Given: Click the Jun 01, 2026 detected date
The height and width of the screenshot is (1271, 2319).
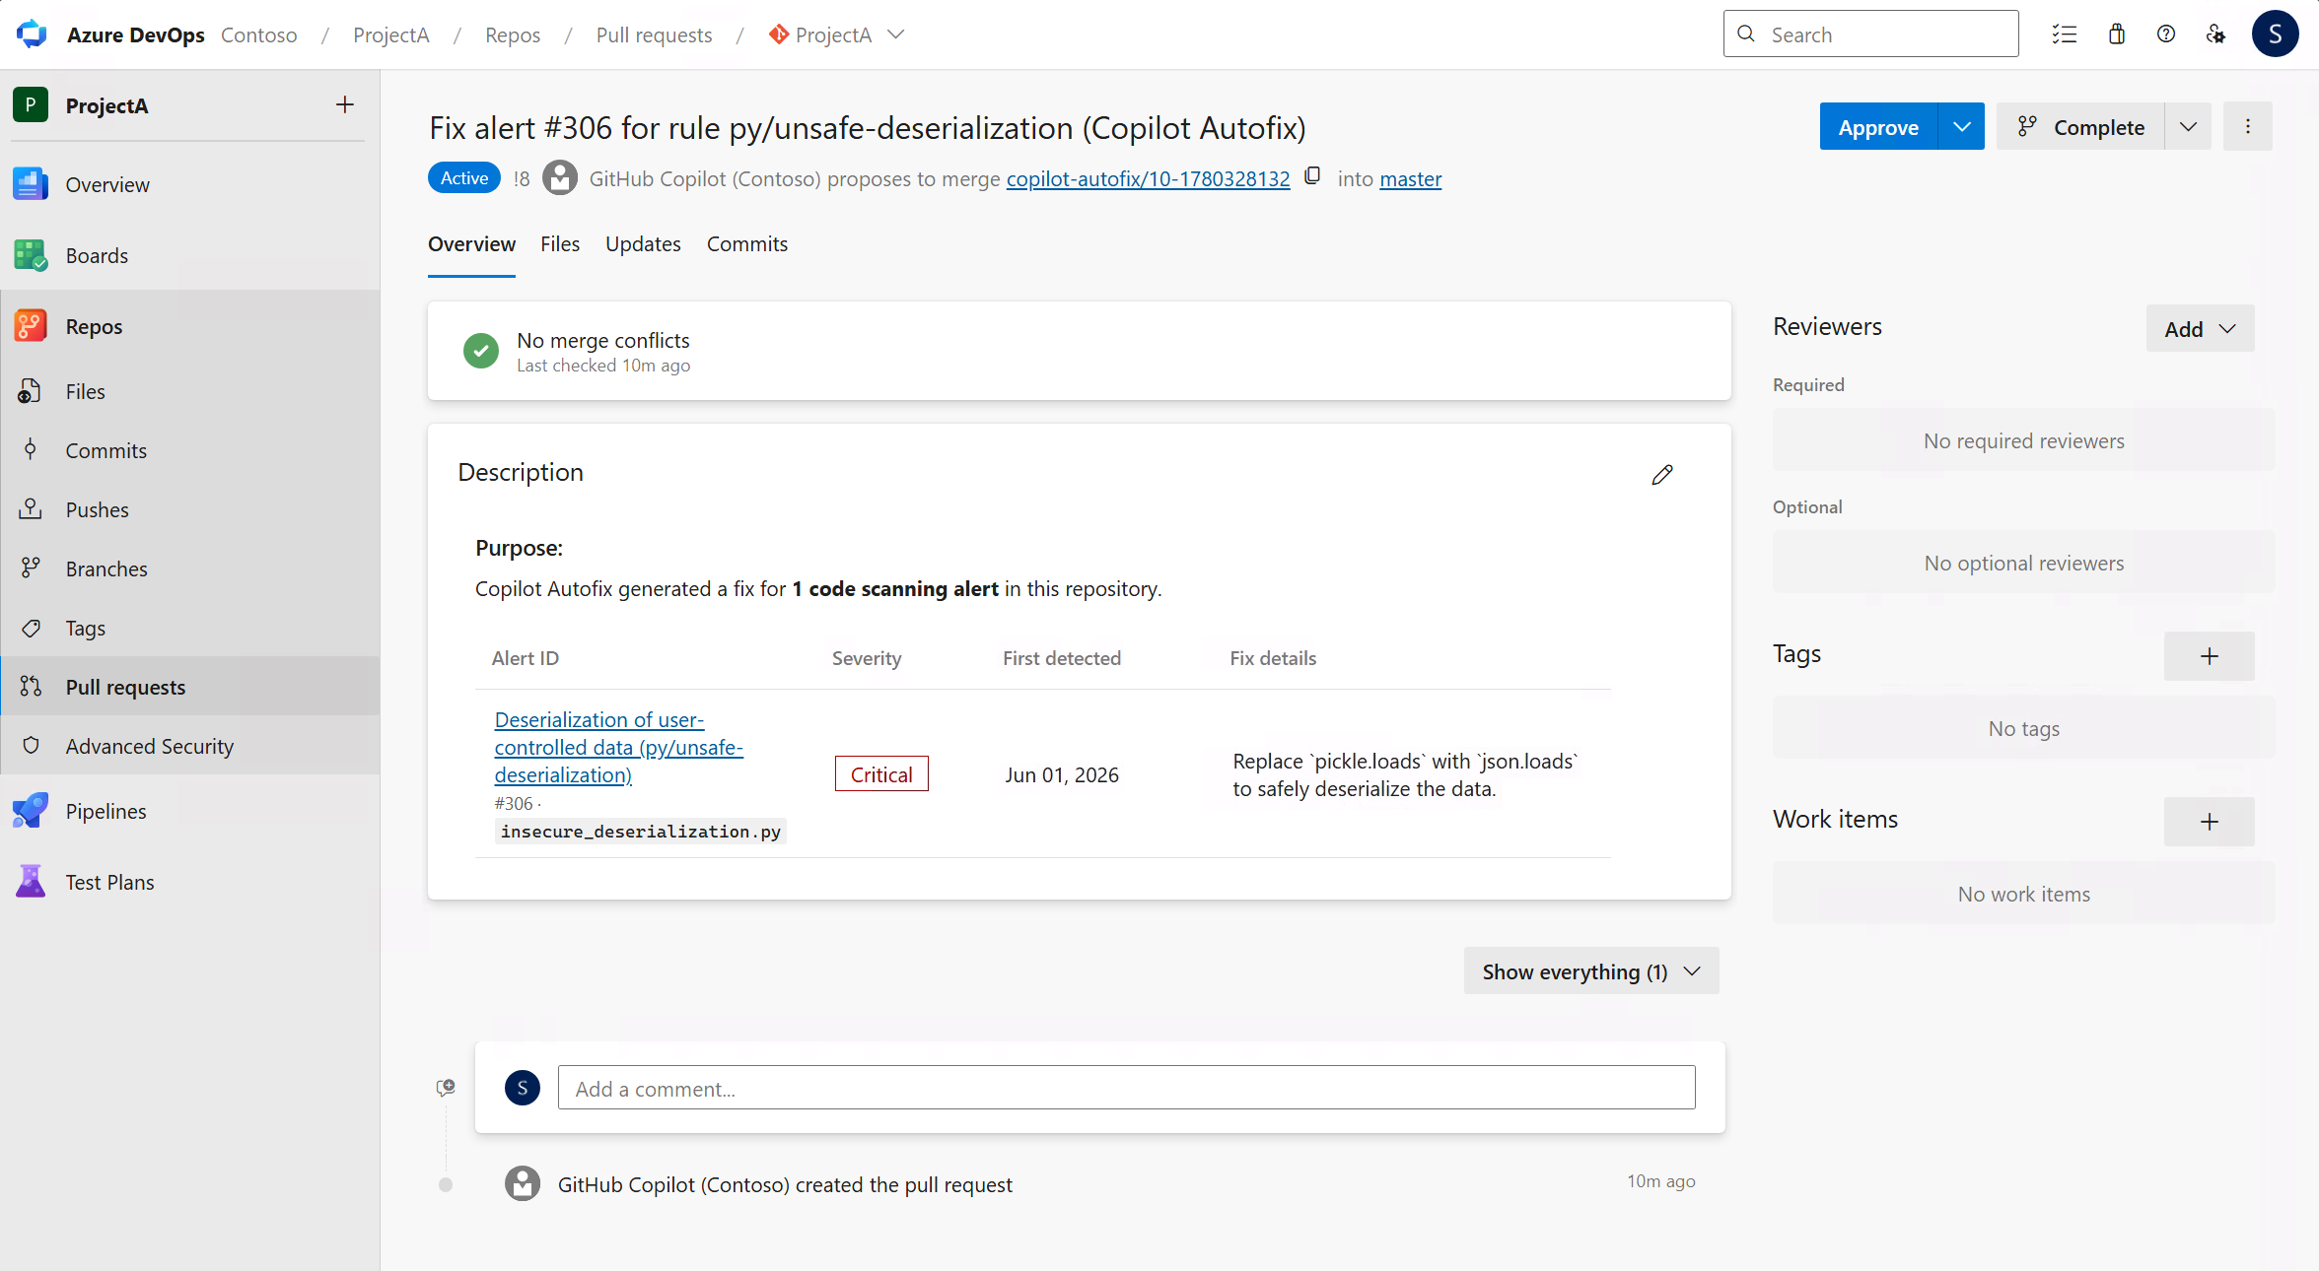Looking at the screenshot, I should point(1062,774).
